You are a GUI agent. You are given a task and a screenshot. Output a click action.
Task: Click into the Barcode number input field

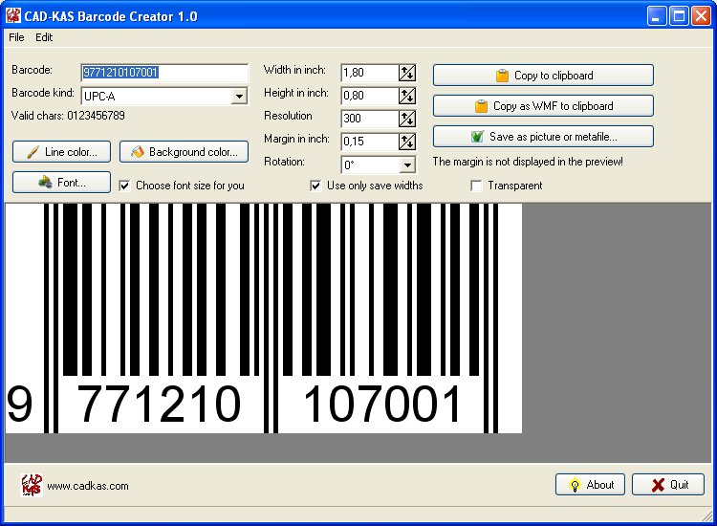coord(164,73)
